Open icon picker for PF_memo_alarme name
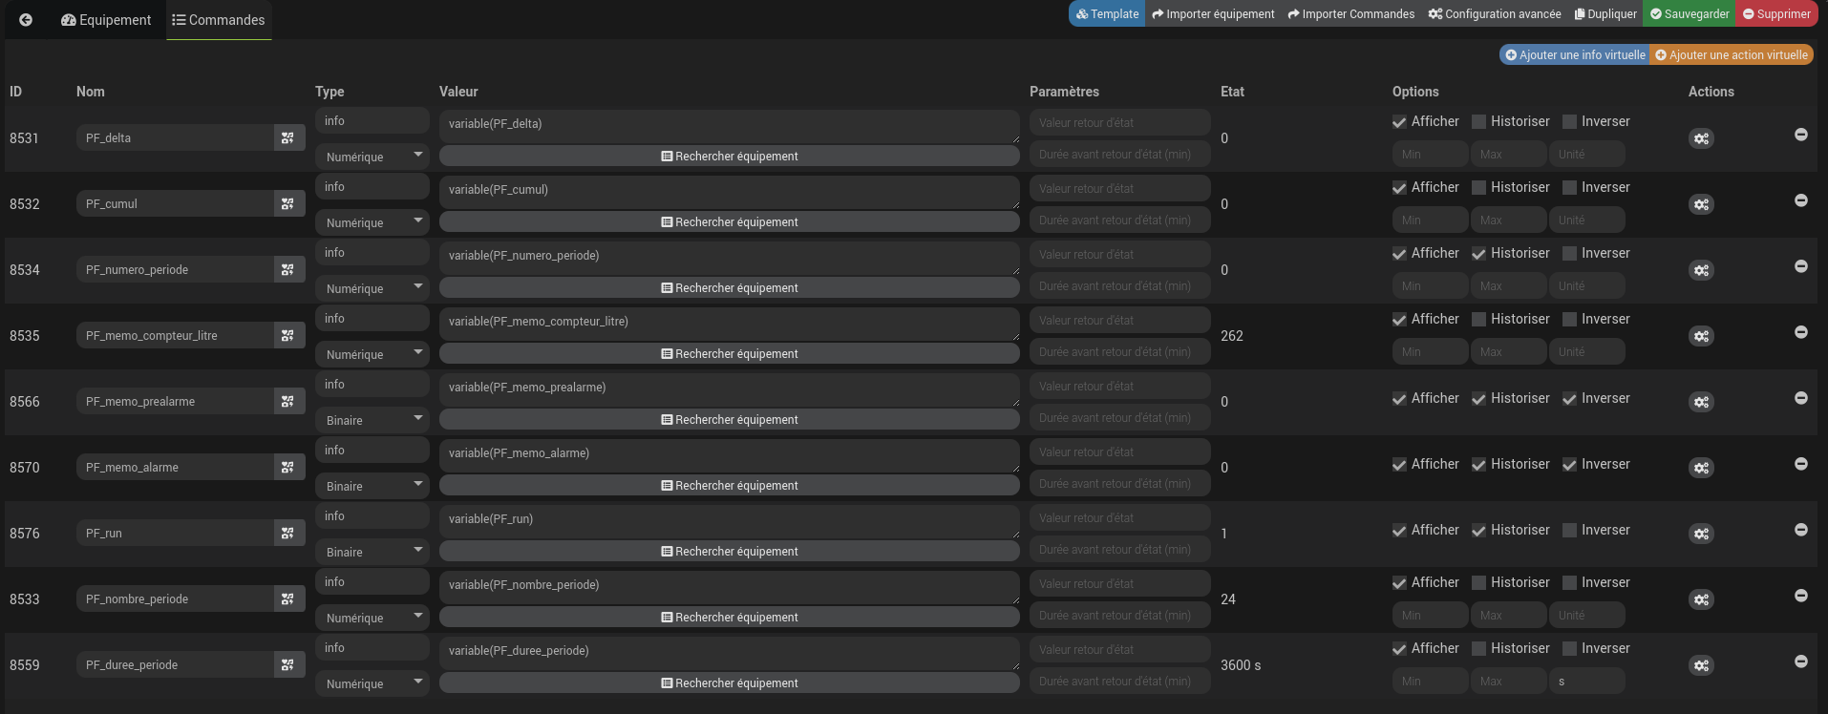The width and height of the screenshot is (1828, 714). pos(287,467)
